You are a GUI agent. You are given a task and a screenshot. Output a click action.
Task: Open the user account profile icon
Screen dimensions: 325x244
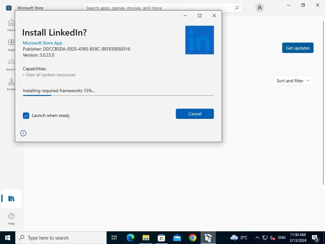click(260, 8)
